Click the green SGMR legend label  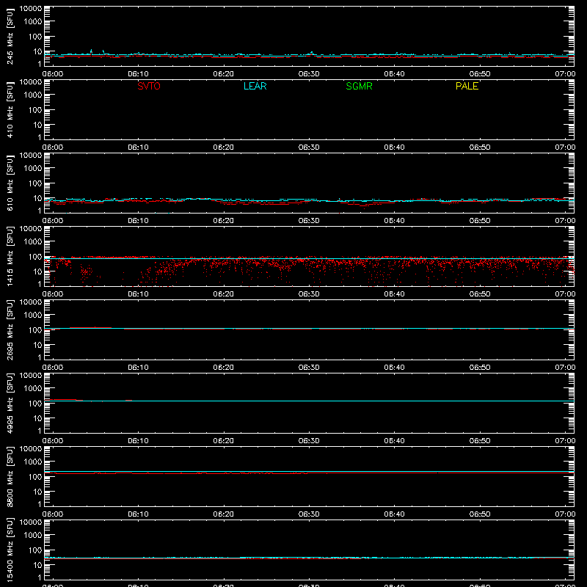pyautogui.click(x=359, y=86)
